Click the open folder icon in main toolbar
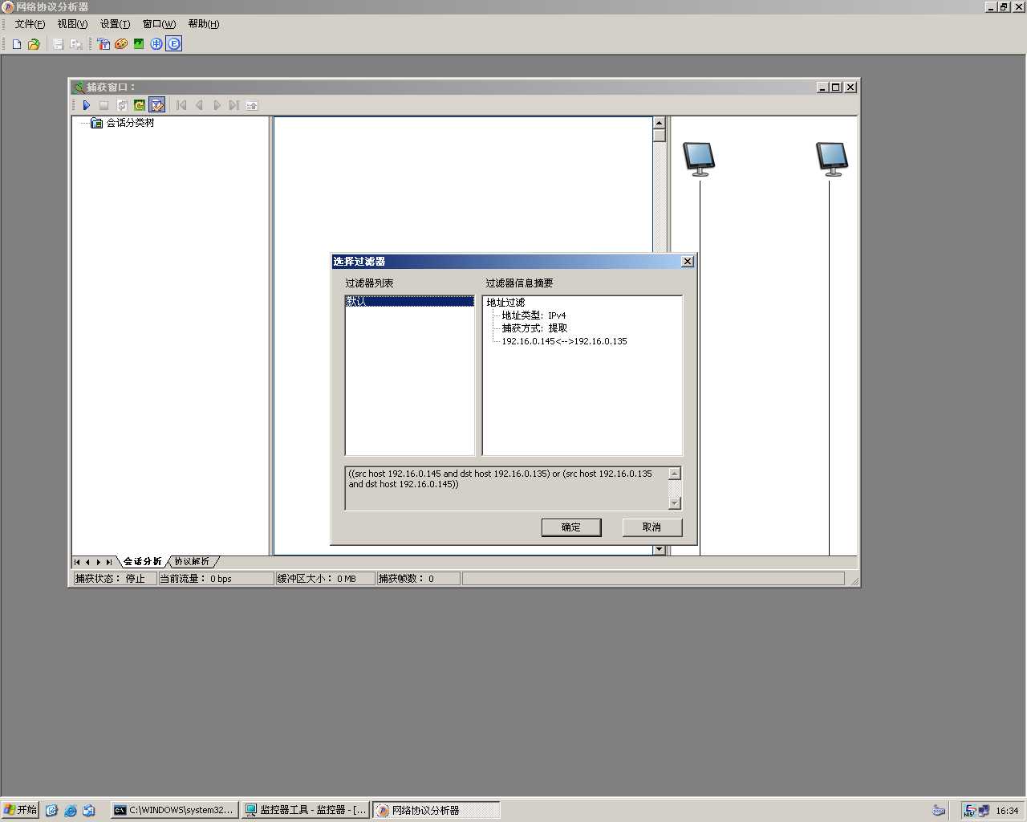 [34, 44]
